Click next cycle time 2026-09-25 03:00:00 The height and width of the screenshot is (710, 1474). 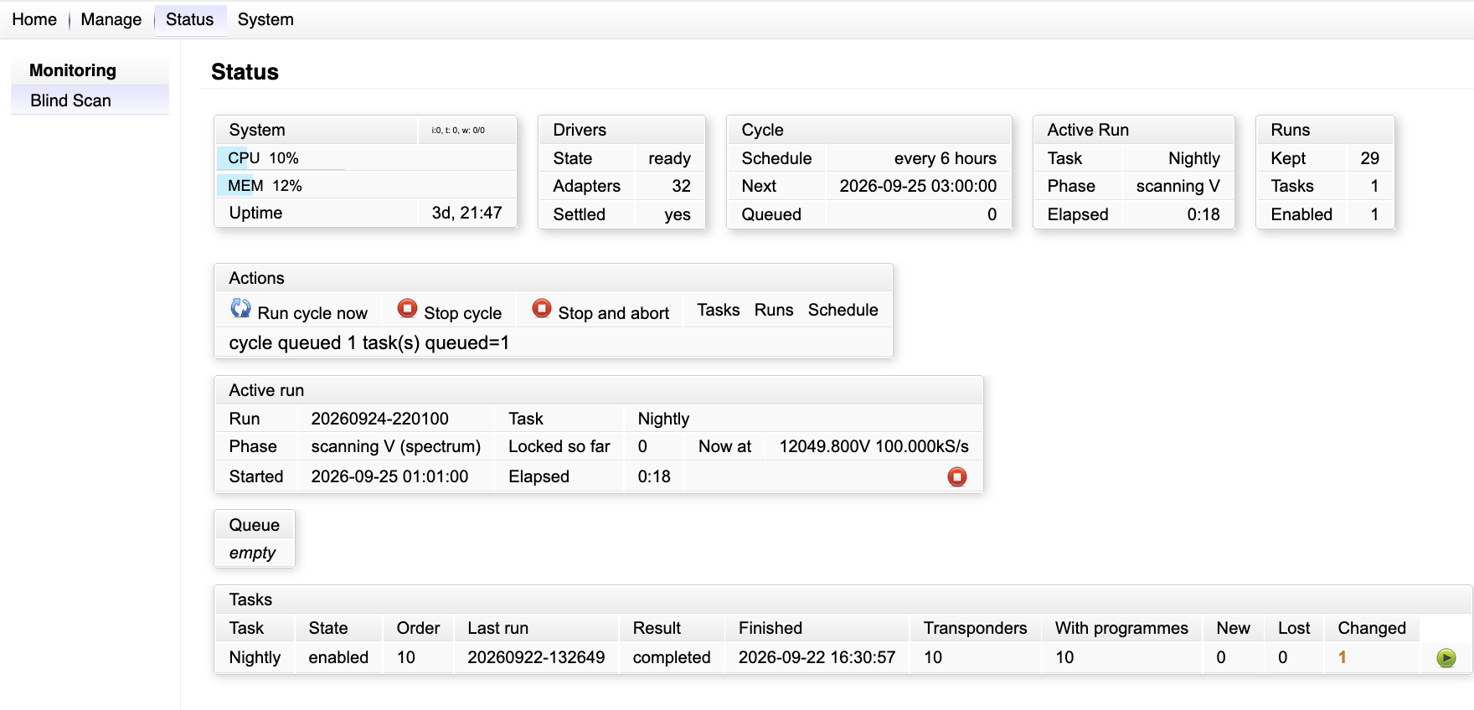[x=918, y=186]
